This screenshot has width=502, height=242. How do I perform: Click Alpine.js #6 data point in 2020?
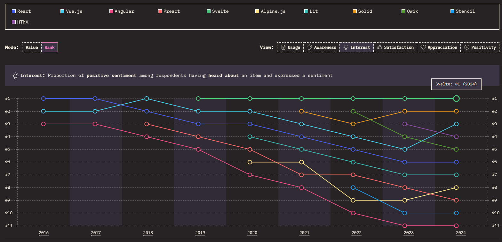tap(250, 162)
